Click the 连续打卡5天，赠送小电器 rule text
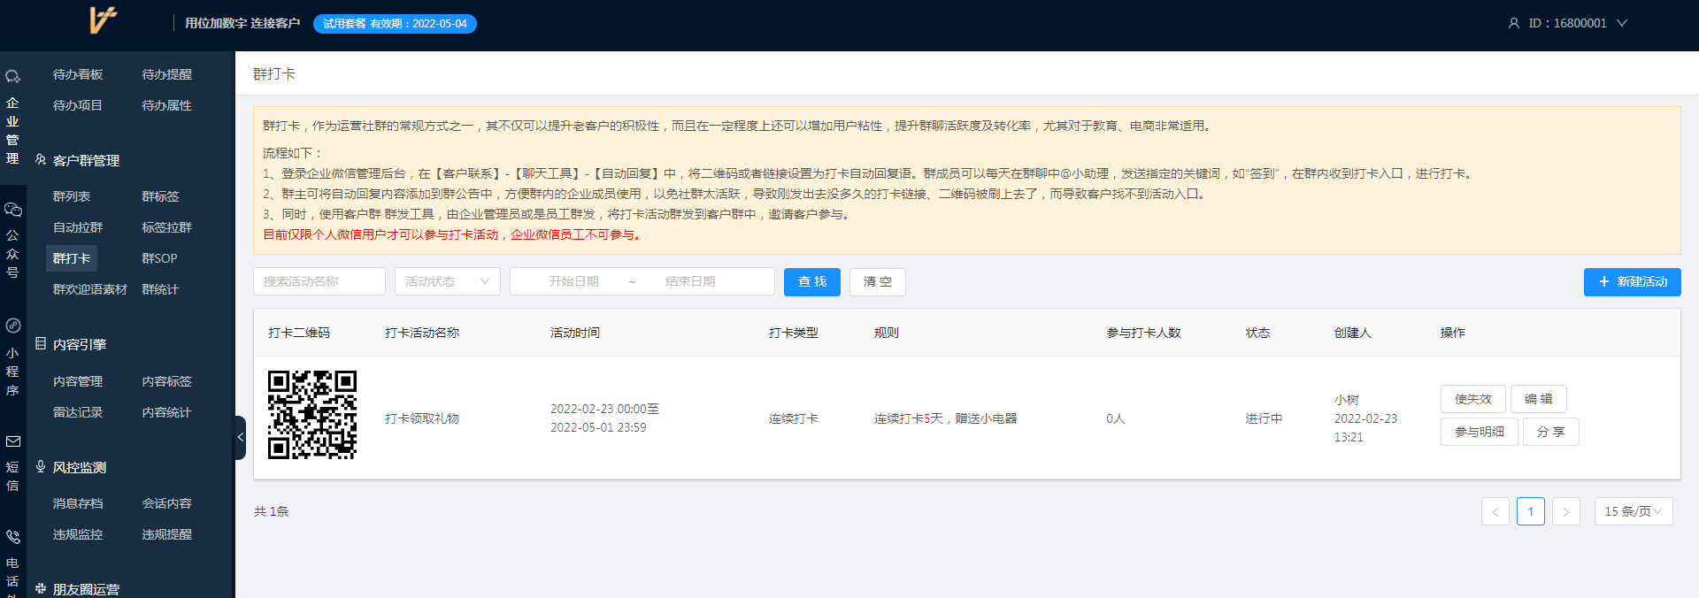 946,418
